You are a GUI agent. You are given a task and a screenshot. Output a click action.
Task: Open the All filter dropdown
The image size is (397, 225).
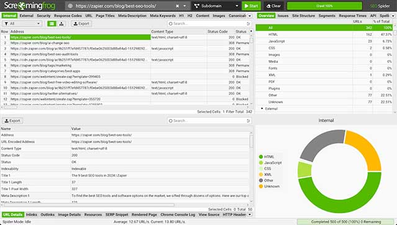[22, 24]
